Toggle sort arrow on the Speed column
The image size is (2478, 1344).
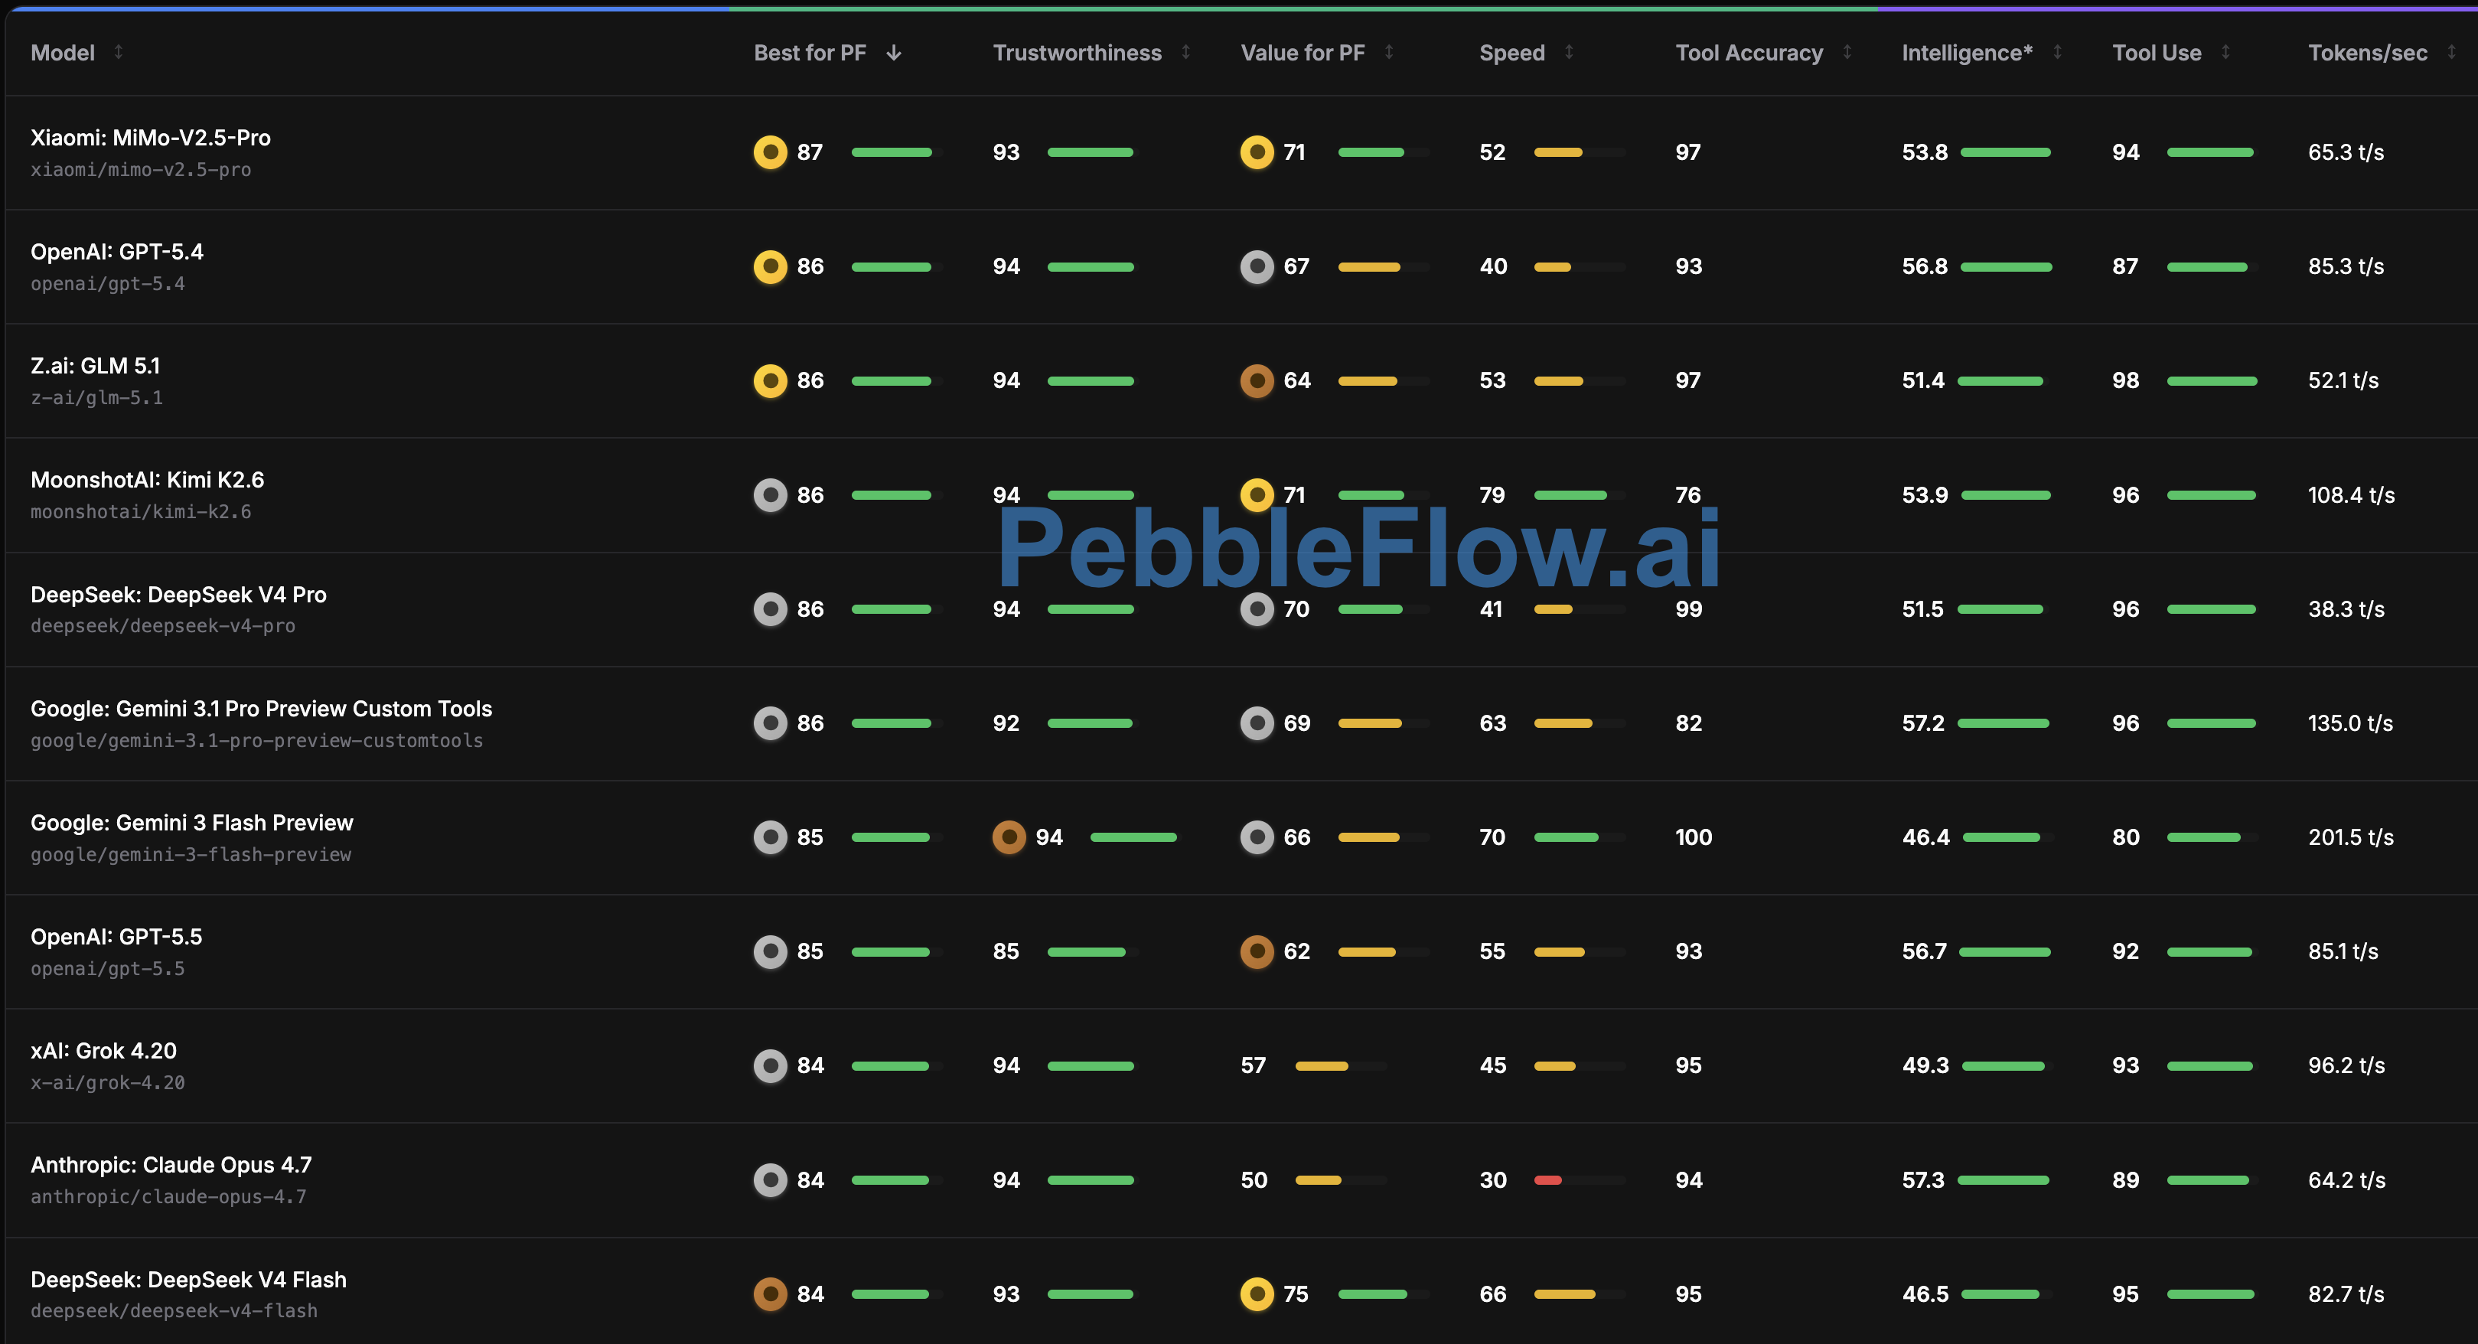pyautogui.click(x=1569, y=52)
